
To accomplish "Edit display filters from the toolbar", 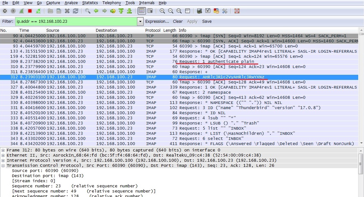I will 208,11.
